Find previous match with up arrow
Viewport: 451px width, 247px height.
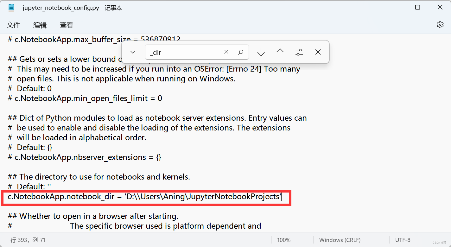[280, 52]
